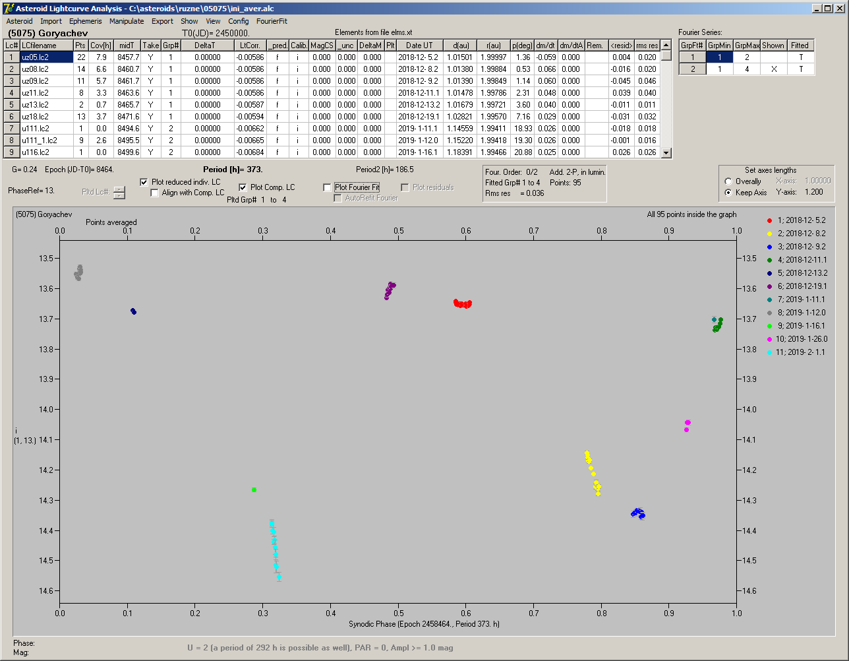849x661 pixels.
Task: Click the red legend dot for 2018-12-5.2
Action: click(770, 220)
